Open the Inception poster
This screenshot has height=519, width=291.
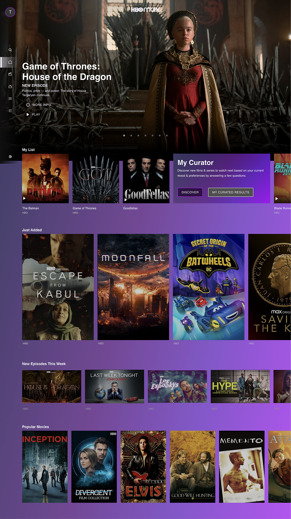pos(45,467)
